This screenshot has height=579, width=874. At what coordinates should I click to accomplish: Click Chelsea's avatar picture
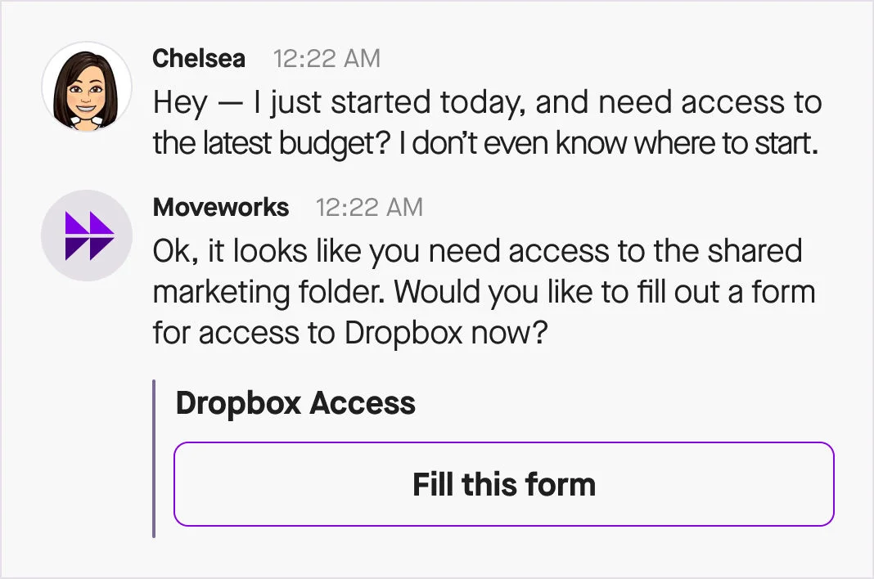pyautogui.click(x=87, y=88)
